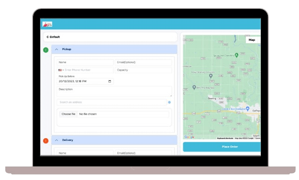Image resolution: width=299 pixels, height=180 pixels.
Task: Click the green step one circle
Action: point(46,50)
